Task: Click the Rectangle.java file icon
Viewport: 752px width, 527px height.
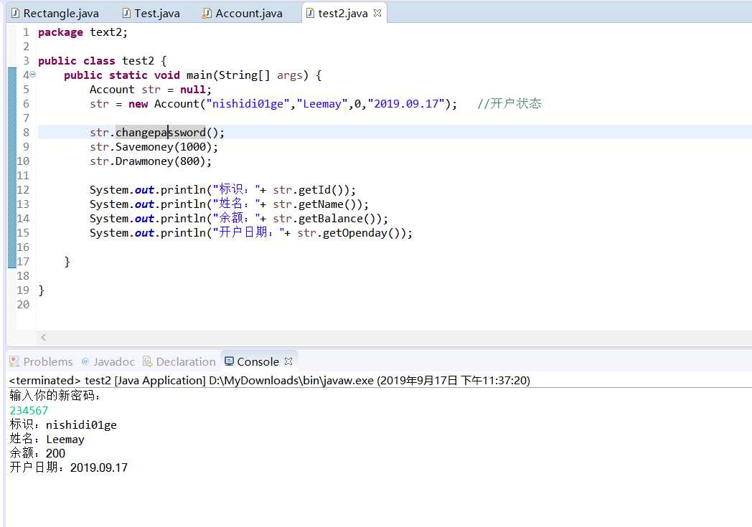Action: [15, 14]
